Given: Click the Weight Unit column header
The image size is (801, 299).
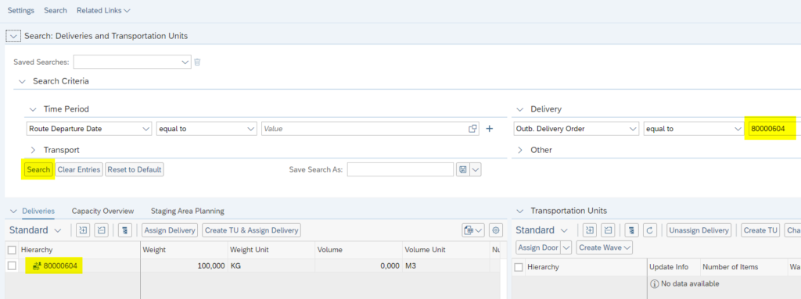Looking at the screenshot, I should (271, 250).
